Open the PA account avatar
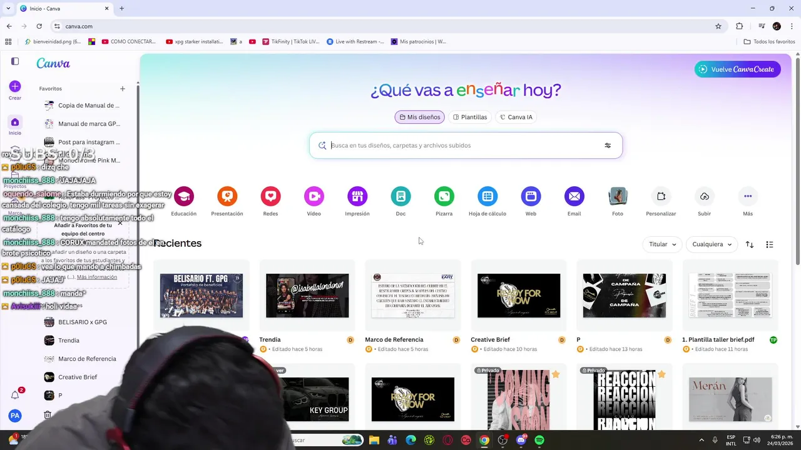The width and height of the screenshot is (801, 450). [15, 415]
